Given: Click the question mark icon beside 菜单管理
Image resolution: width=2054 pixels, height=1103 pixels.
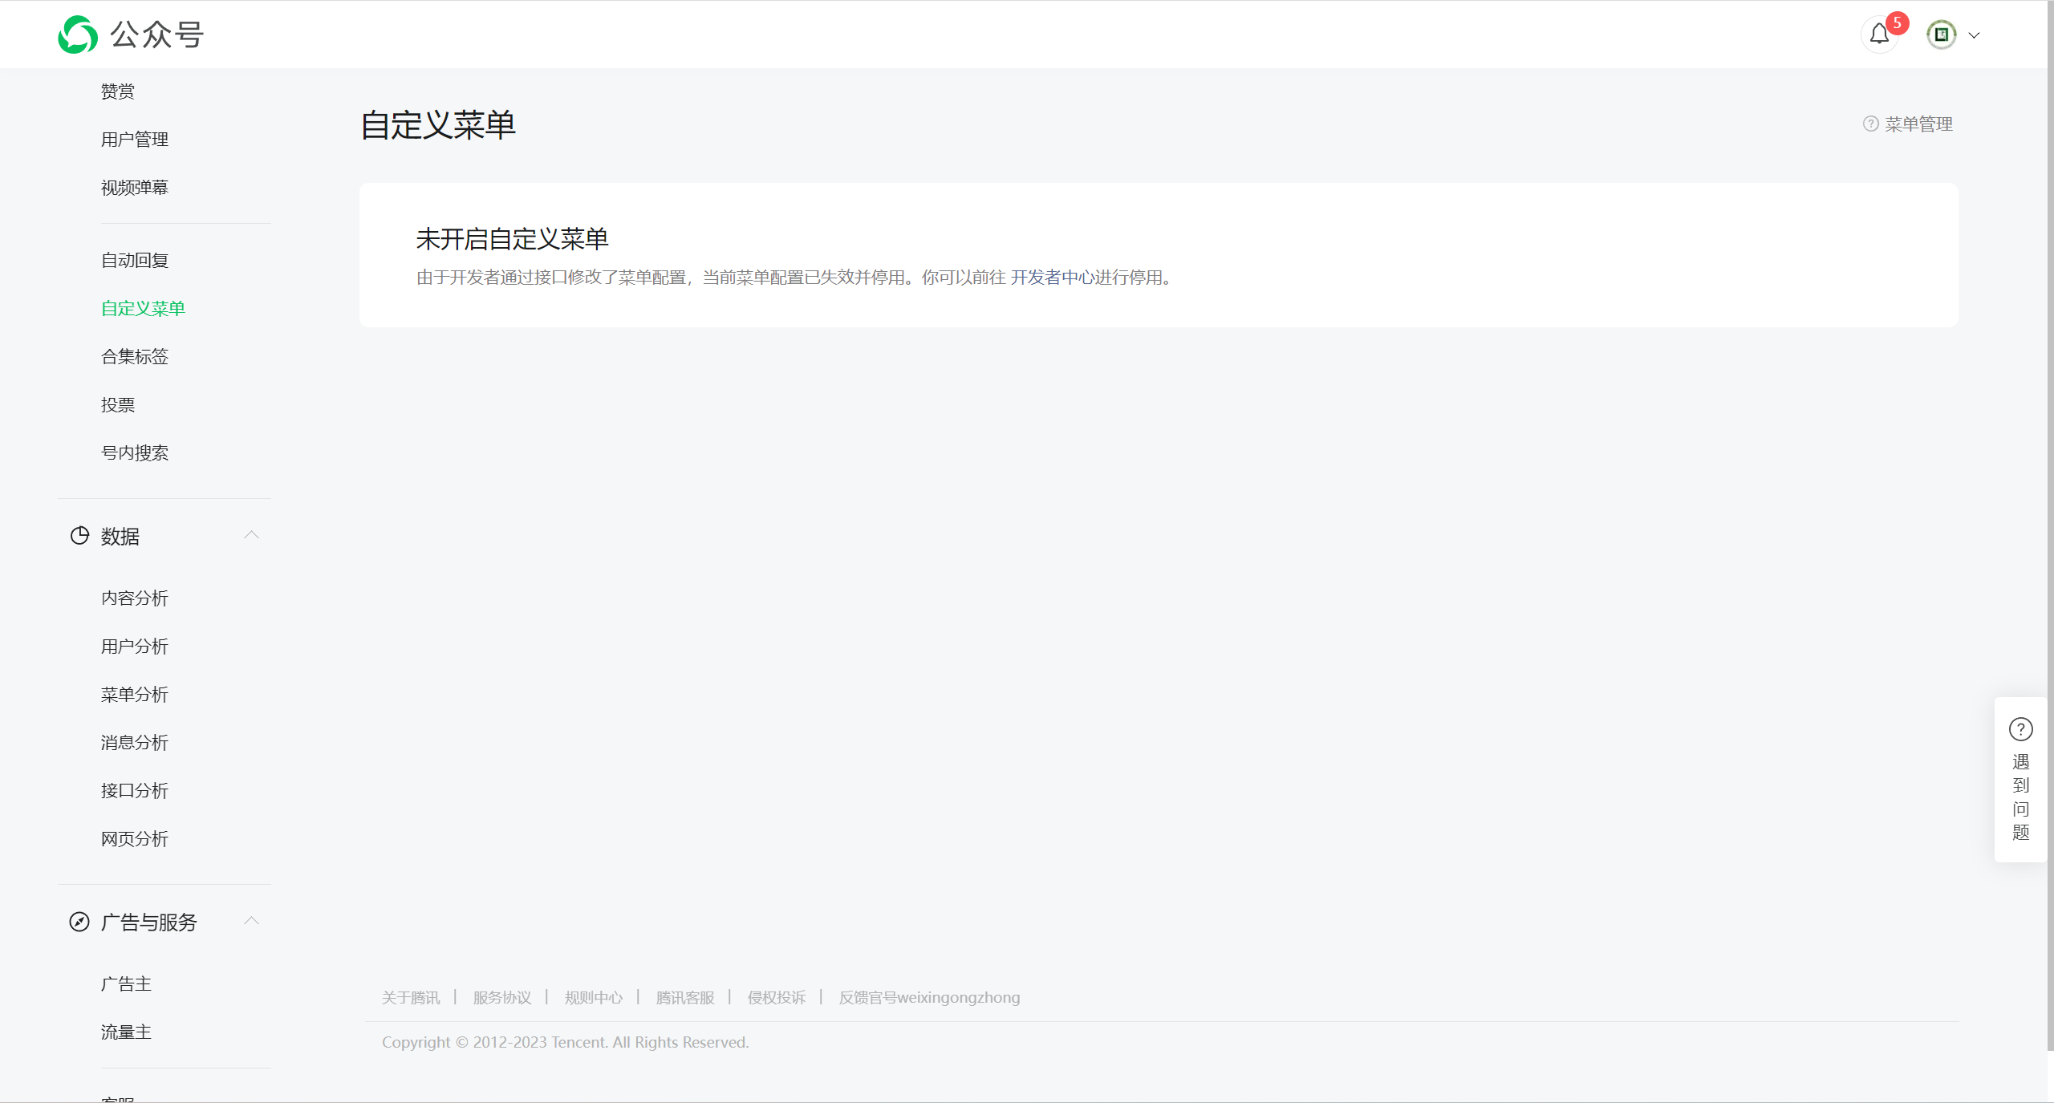Looking at the screenshot, I should tap(1870, 124).
